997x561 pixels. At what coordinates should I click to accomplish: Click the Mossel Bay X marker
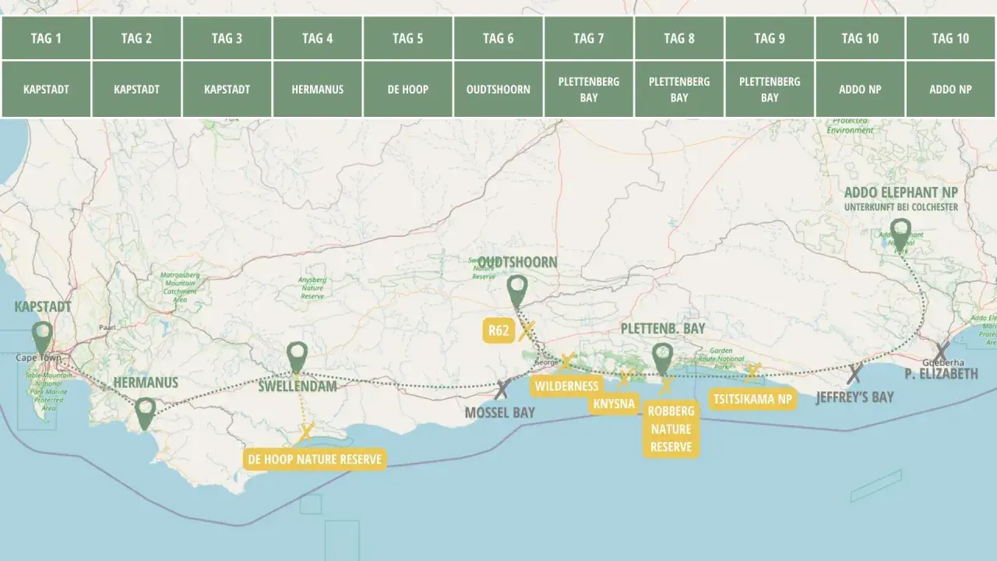pyautogui.click(x=502, y=389)
